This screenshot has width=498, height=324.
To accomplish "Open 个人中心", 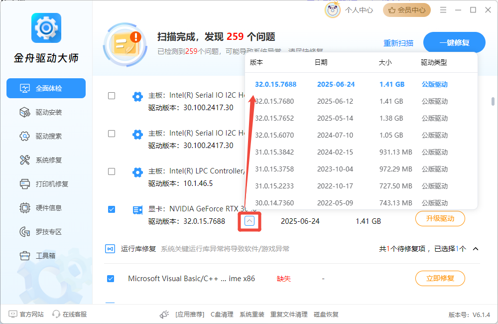I will [x=359, y=10].
